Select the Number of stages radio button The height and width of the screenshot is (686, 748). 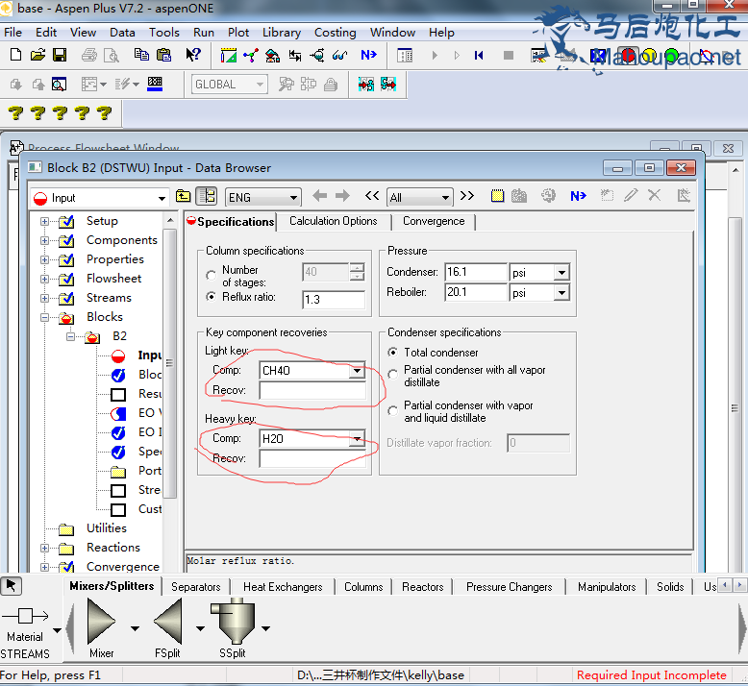coord(211,276)
